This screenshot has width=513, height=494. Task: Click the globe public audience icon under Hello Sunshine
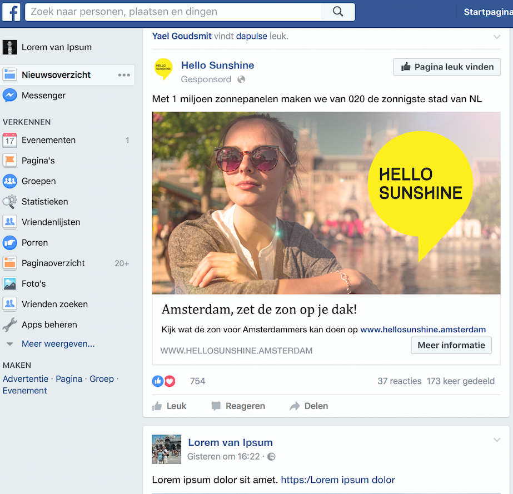(x=241, y=79)
